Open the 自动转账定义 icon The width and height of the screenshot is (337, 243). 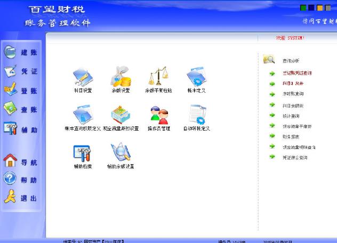(x=196, y=116)
